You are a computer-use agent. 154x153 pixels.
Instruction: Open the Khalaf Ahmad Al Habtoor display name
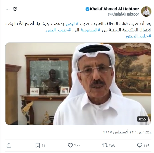pos(114,9)
